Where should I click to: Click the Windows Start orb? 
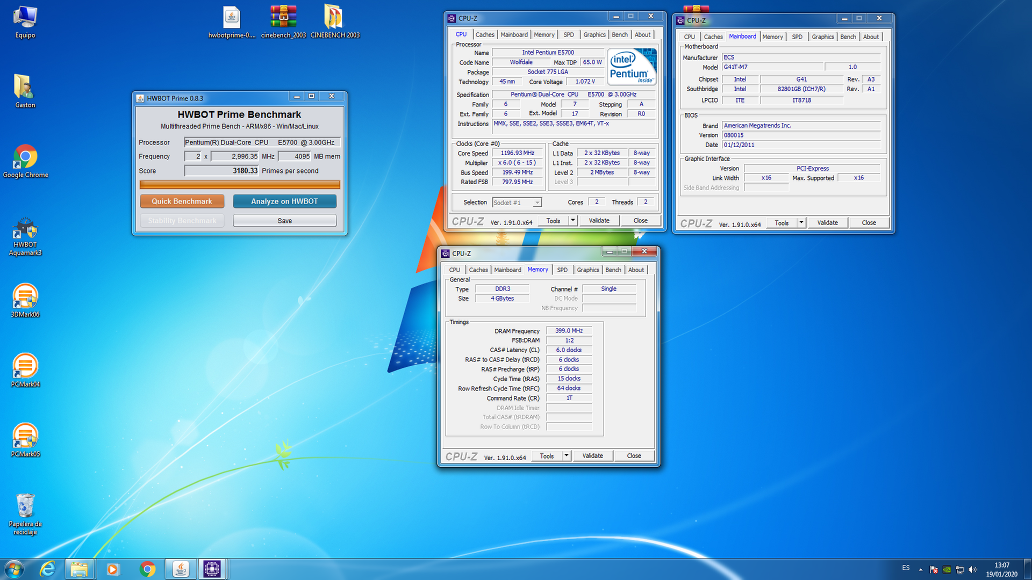tap(14, 569)
